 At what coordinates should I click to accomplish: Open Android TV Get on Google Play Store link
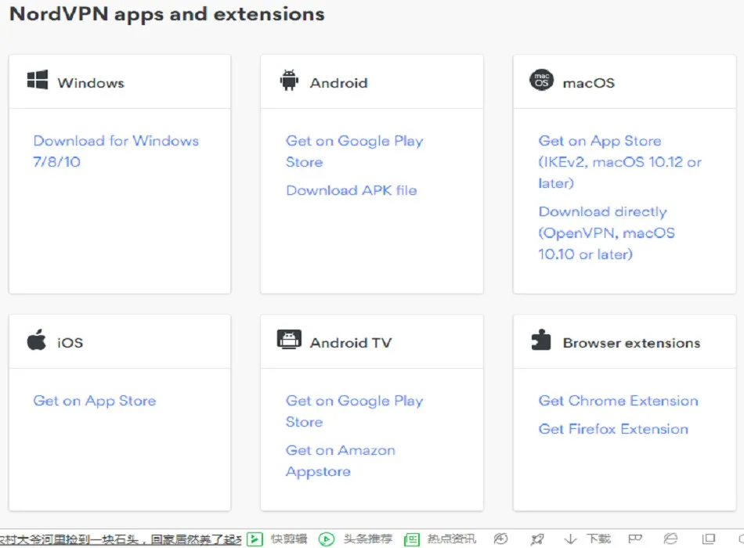(355, 411)
